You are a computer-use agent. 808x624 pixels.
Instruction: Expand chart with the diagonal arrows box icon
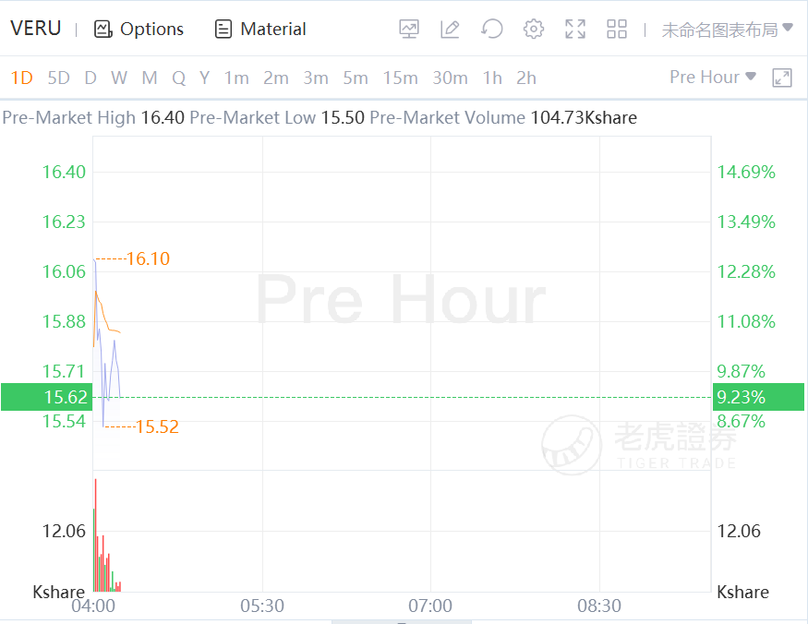[x=782, y=78]
